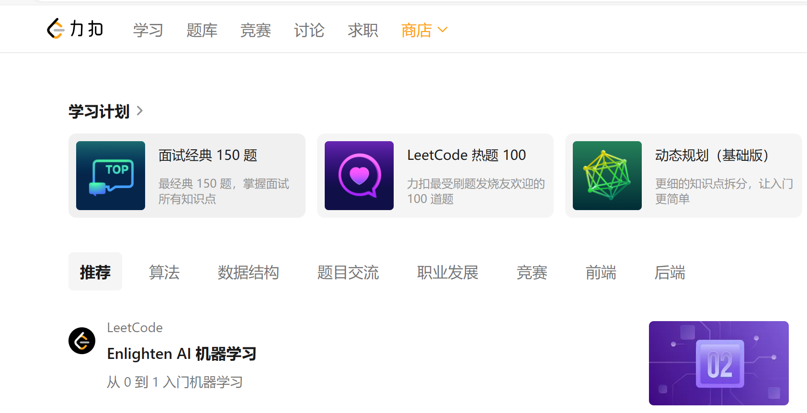The width and height of the screenshot is (807, 413).
Task: Open LeetCode 热题 100 plan title
Action: coord(466,155)
